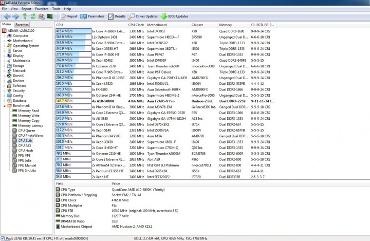Open the Help menu
The width and height of the screenshot is (370, 241).
[x=67, y=9]
